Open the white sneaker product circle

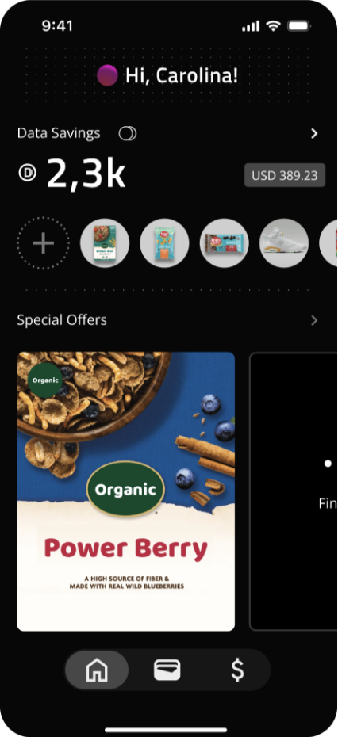pos(284,243)
